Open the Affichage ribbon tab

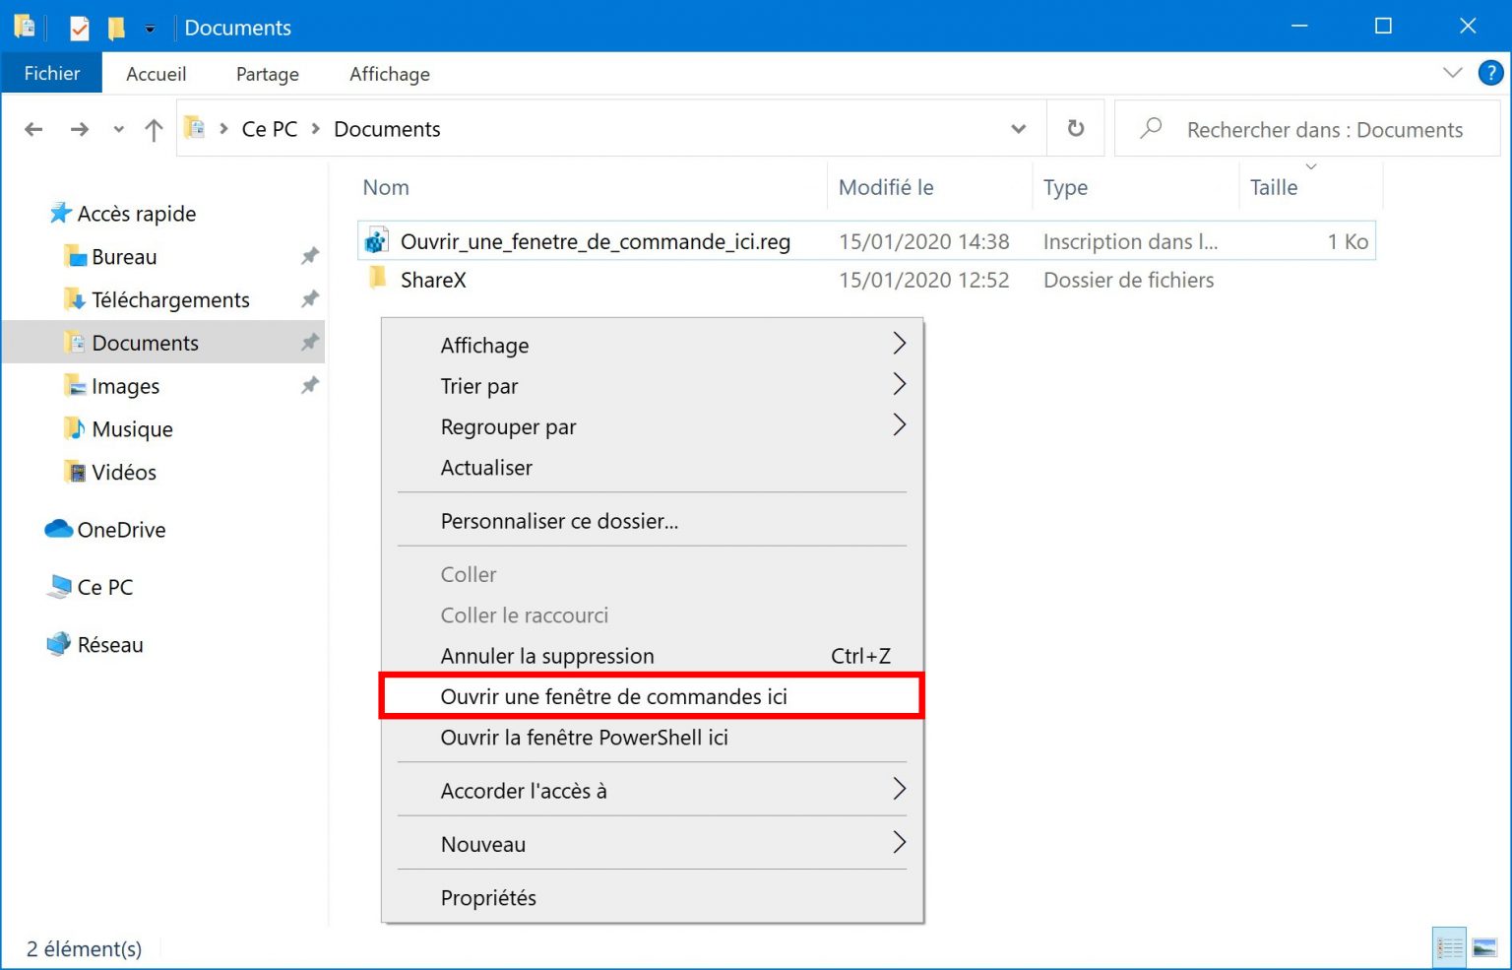point(389,74)
